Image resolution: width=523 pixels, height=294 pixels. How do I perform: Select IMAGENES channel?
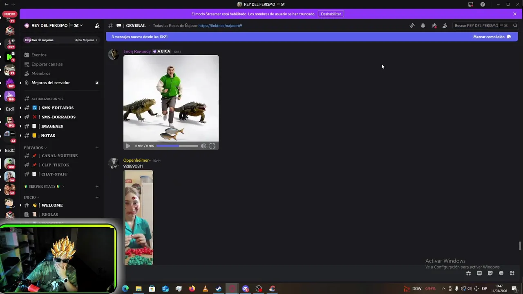(x=61, y=126)
